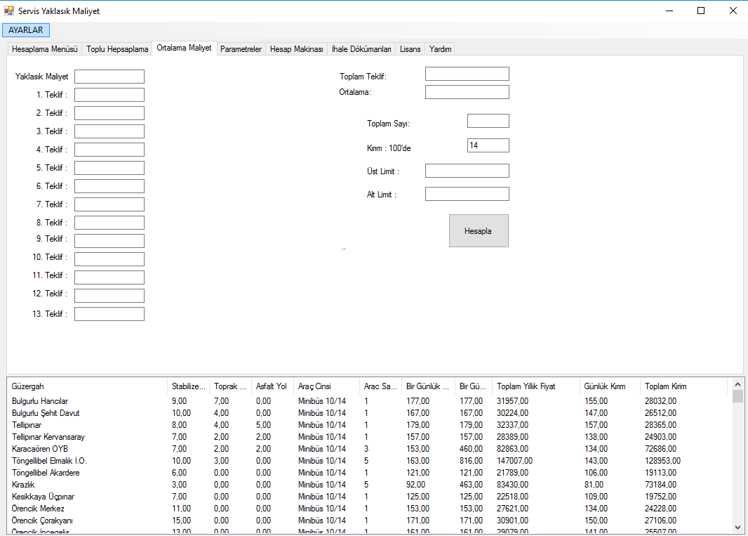Focus the 5. Teklif input field
The image size is (748, 536).
click(109, 168)
